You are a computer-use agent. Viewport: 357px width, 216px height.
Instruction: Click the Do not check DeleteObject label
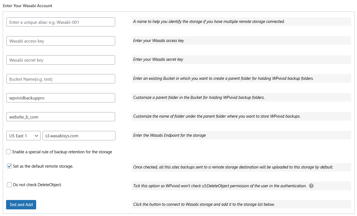point(37,185)
